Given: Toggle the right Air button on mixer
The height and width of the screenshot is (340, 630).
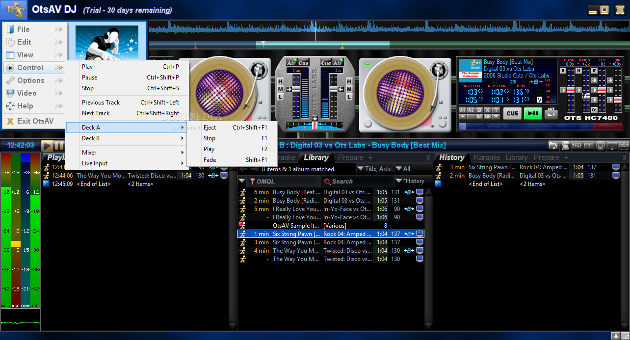Looking at the screenshot, I should 338,63.
